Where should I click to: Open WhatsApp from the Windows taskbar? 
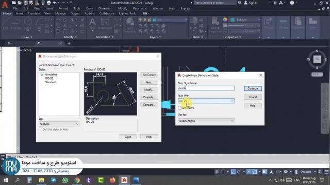tap(65, 180)
